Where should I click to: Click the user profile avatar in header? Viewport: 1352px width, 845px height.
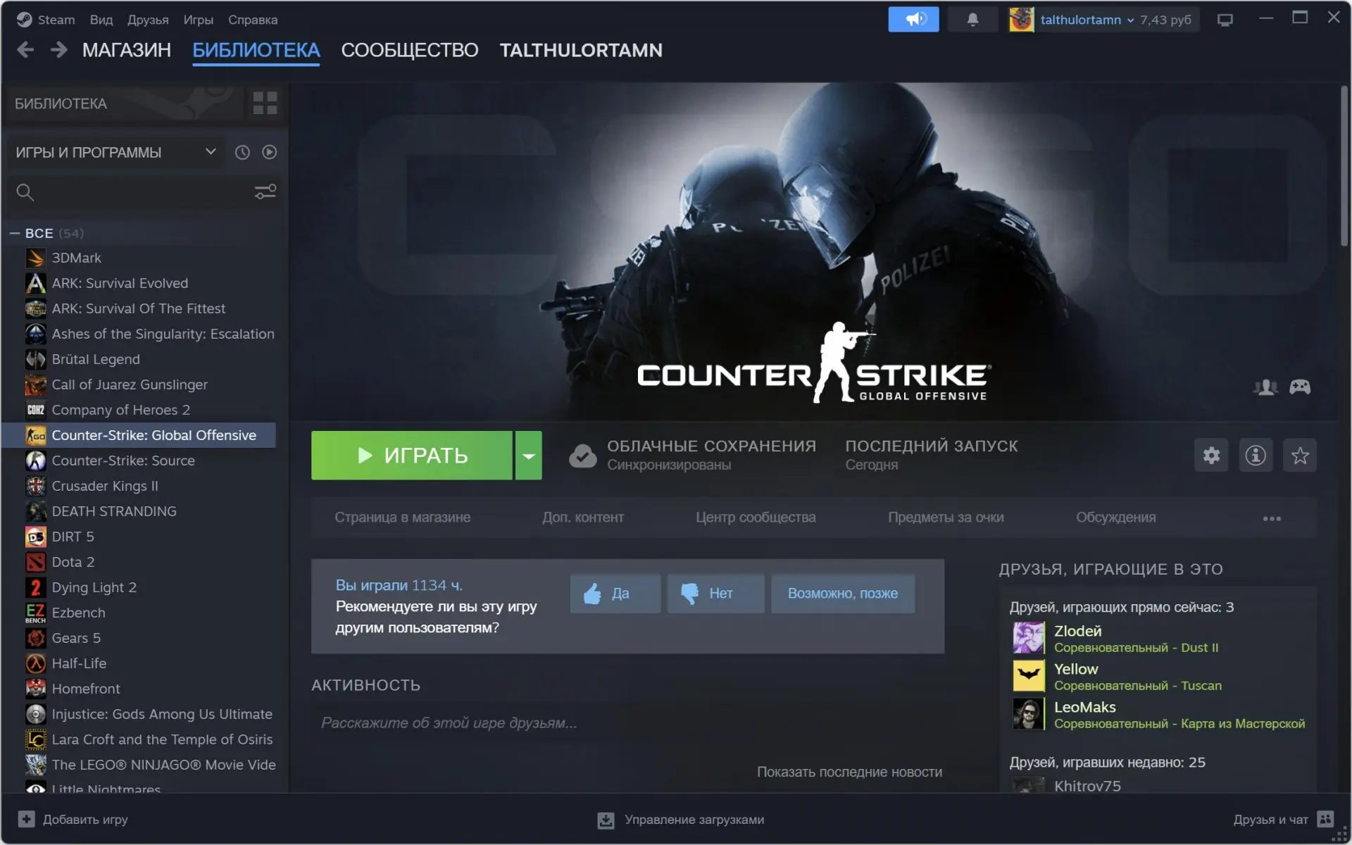(1021, 19)
